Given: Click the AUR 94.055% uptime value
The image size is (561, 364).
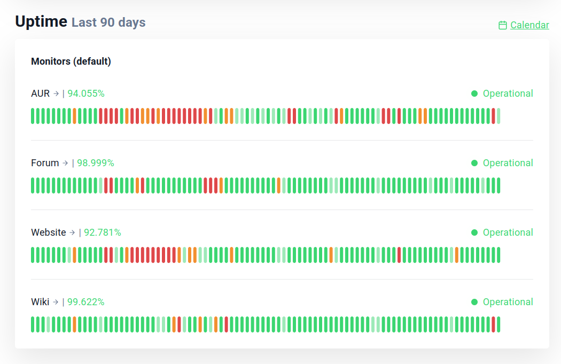Looking at the screenshot, I should click(86, 94).
